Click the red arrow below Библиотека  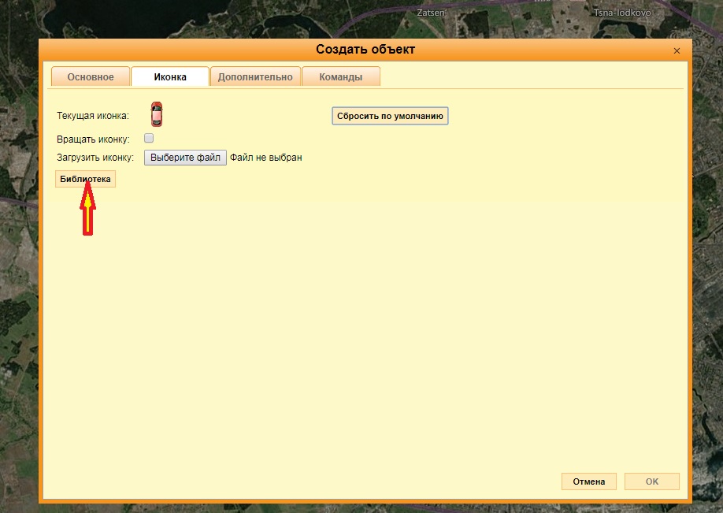point(88,210)
